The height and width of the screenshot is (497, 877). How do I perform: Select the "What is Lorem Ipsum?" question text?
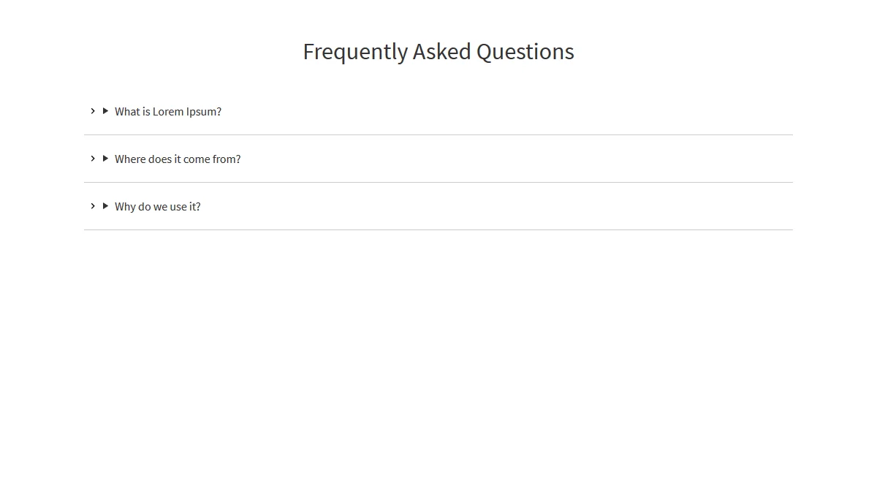point(168,112)
